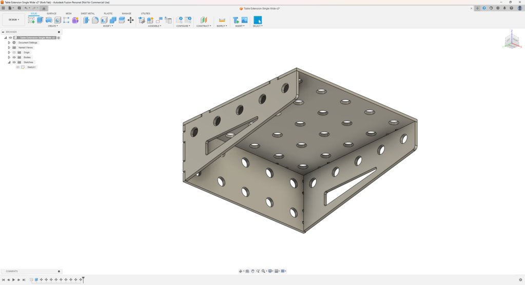This screenshot has height=285, width=525.
Task: Open the Data Panel grid icon
Action: 4,8
